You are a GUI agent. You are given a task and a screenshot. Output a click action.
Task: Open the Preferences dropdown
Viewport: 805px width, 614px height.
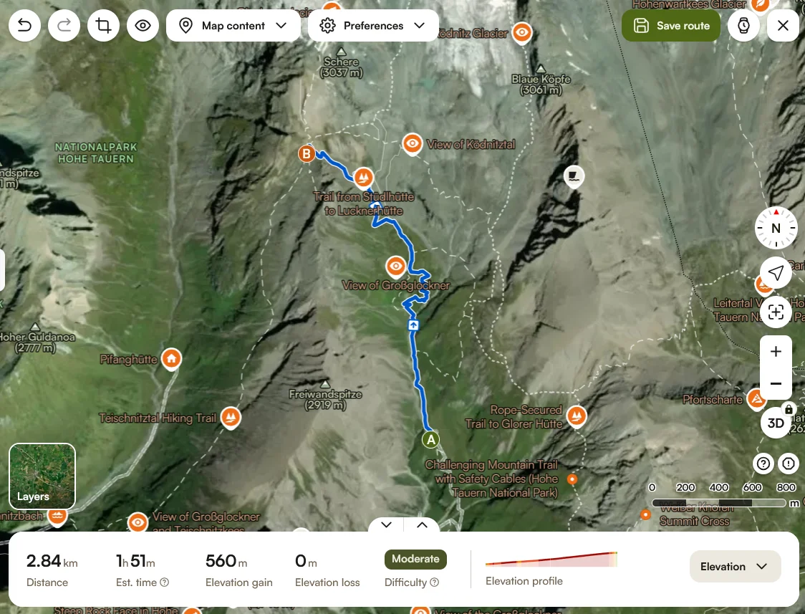coord(373,25)
